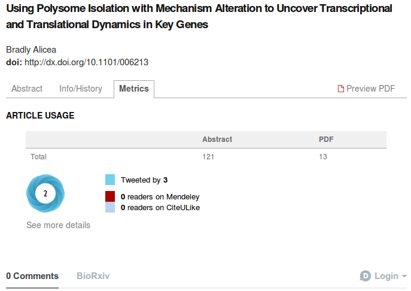Select the Metrics tab
Viewport: 411px width, 291px height.
(134, 89)
